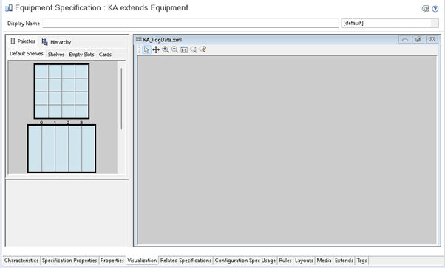Open the help question mark icon
The image size is (445, 268).
tap(435, 9)
